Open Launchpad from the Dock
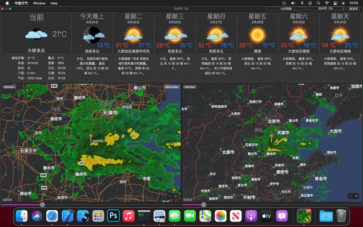The height and width of the screenshot is (227, 363). click(x=98, y=216)
